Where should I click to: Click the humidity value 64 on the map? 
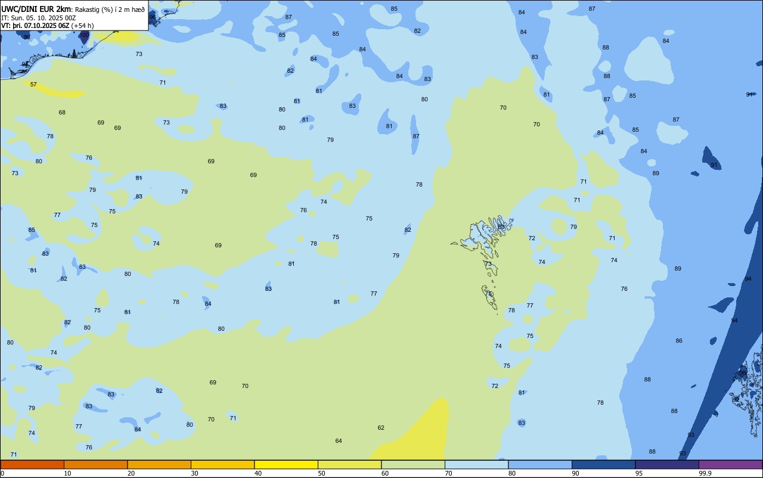click(339, 441)
